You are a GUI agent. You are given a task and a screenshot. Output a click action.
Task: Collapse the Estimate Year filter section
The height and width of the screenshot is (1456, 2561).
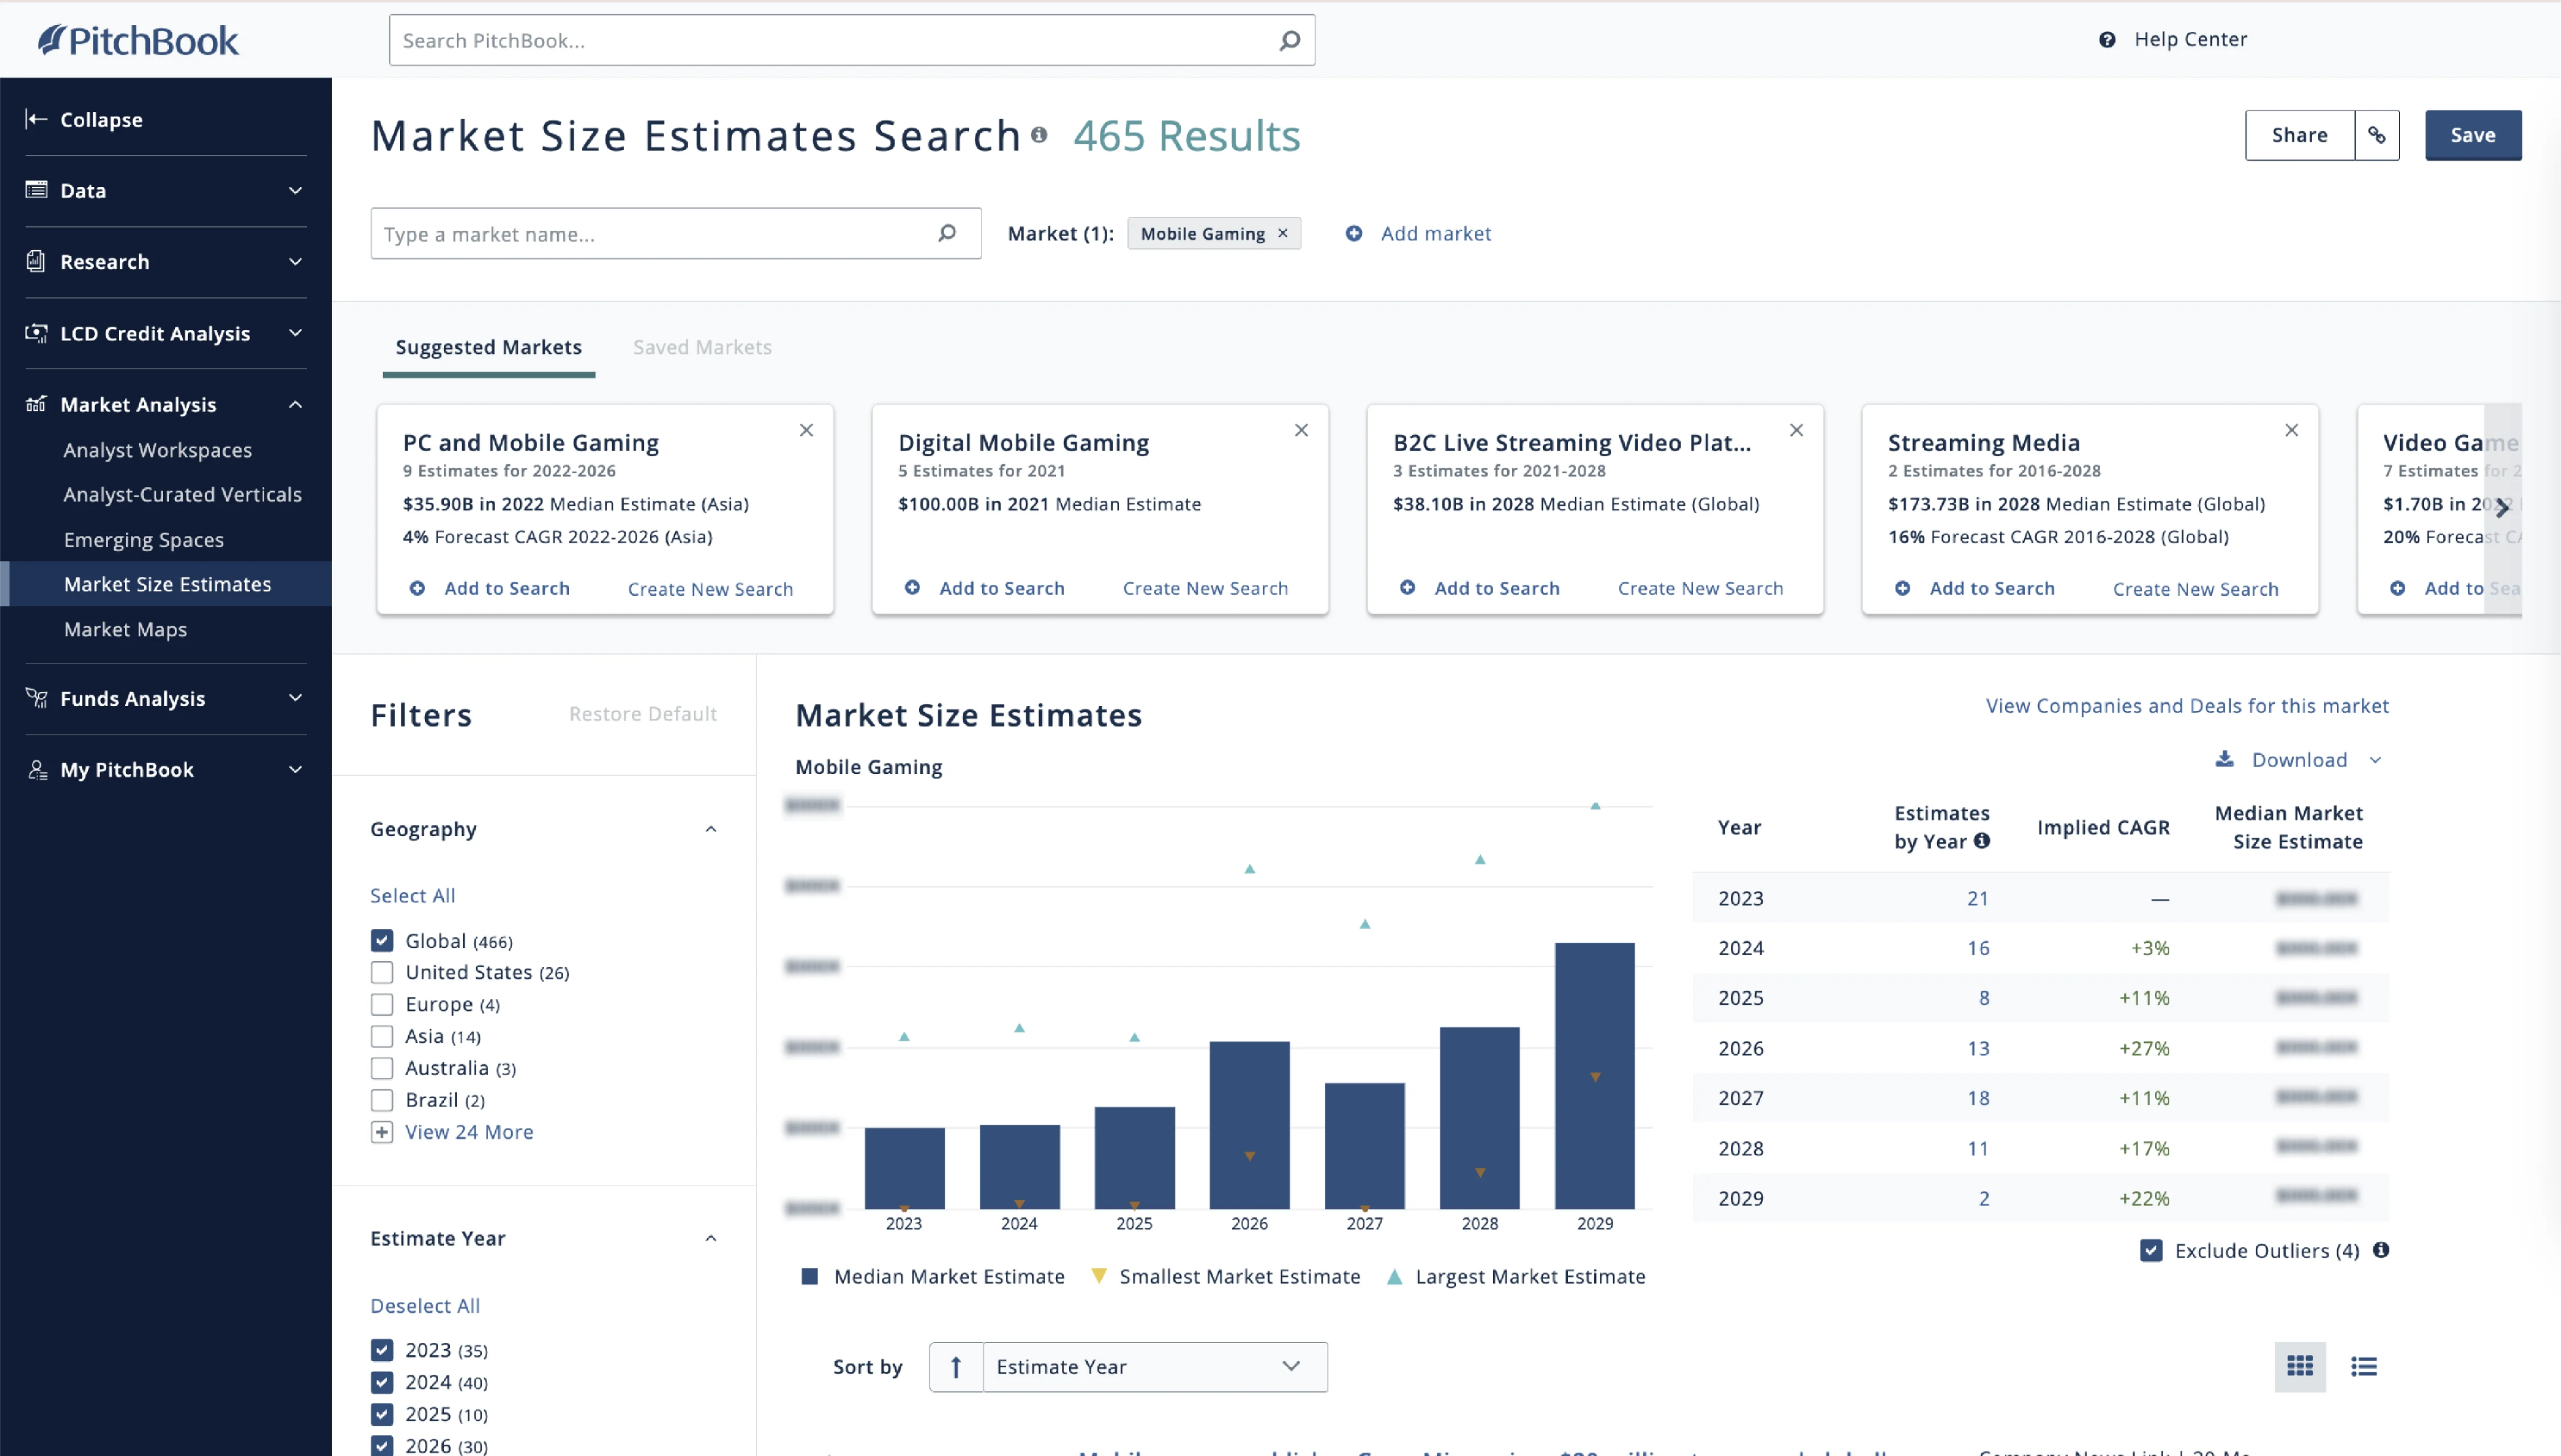(x=711, y=1238)
